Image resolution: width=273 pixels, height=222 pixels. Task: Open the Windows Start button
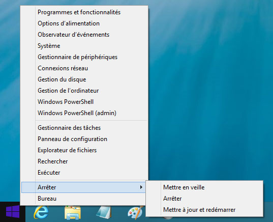point(13,212)
